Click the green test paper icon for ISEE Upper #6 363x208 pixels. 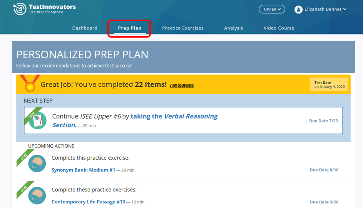38,121
